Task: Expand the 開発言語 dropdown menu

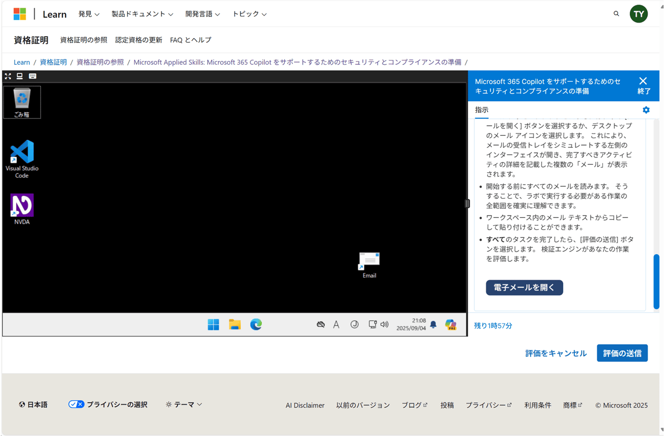Action: coord(202,14)
